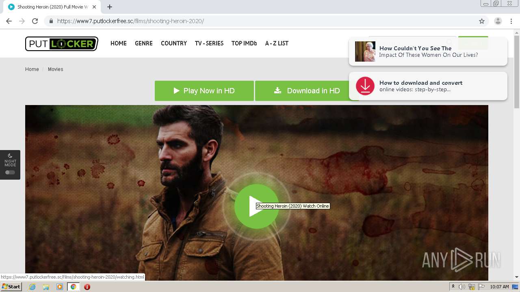Click the Movies breadcrumb link
The width and height of the screenshot is (520, 292).
pyautogui.click(x=56, y=69)
